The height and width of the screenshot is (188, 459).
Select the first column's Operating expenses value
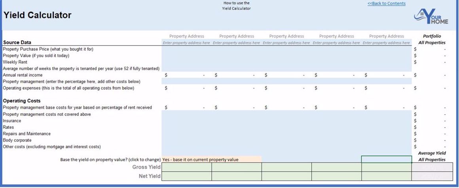tap(186, 88)
